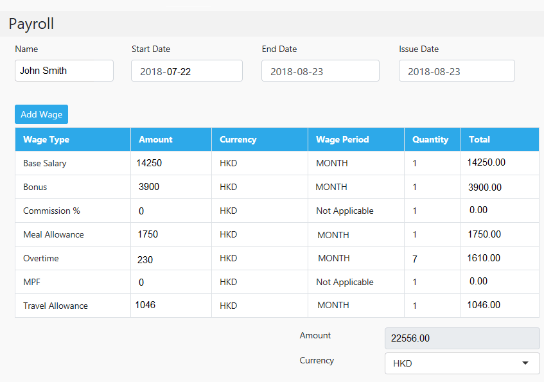544x382 pixels.
Task: Click the Add Wage button
Action: pos(41,114)
